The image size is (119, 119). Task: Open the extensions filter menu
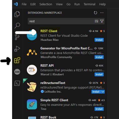click(x=102, y=21)
